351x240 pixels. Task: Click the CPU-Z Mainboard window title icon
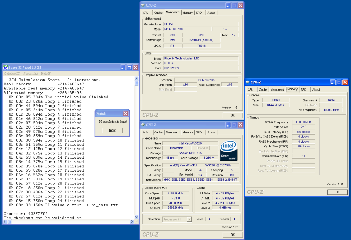click(143, 5)
